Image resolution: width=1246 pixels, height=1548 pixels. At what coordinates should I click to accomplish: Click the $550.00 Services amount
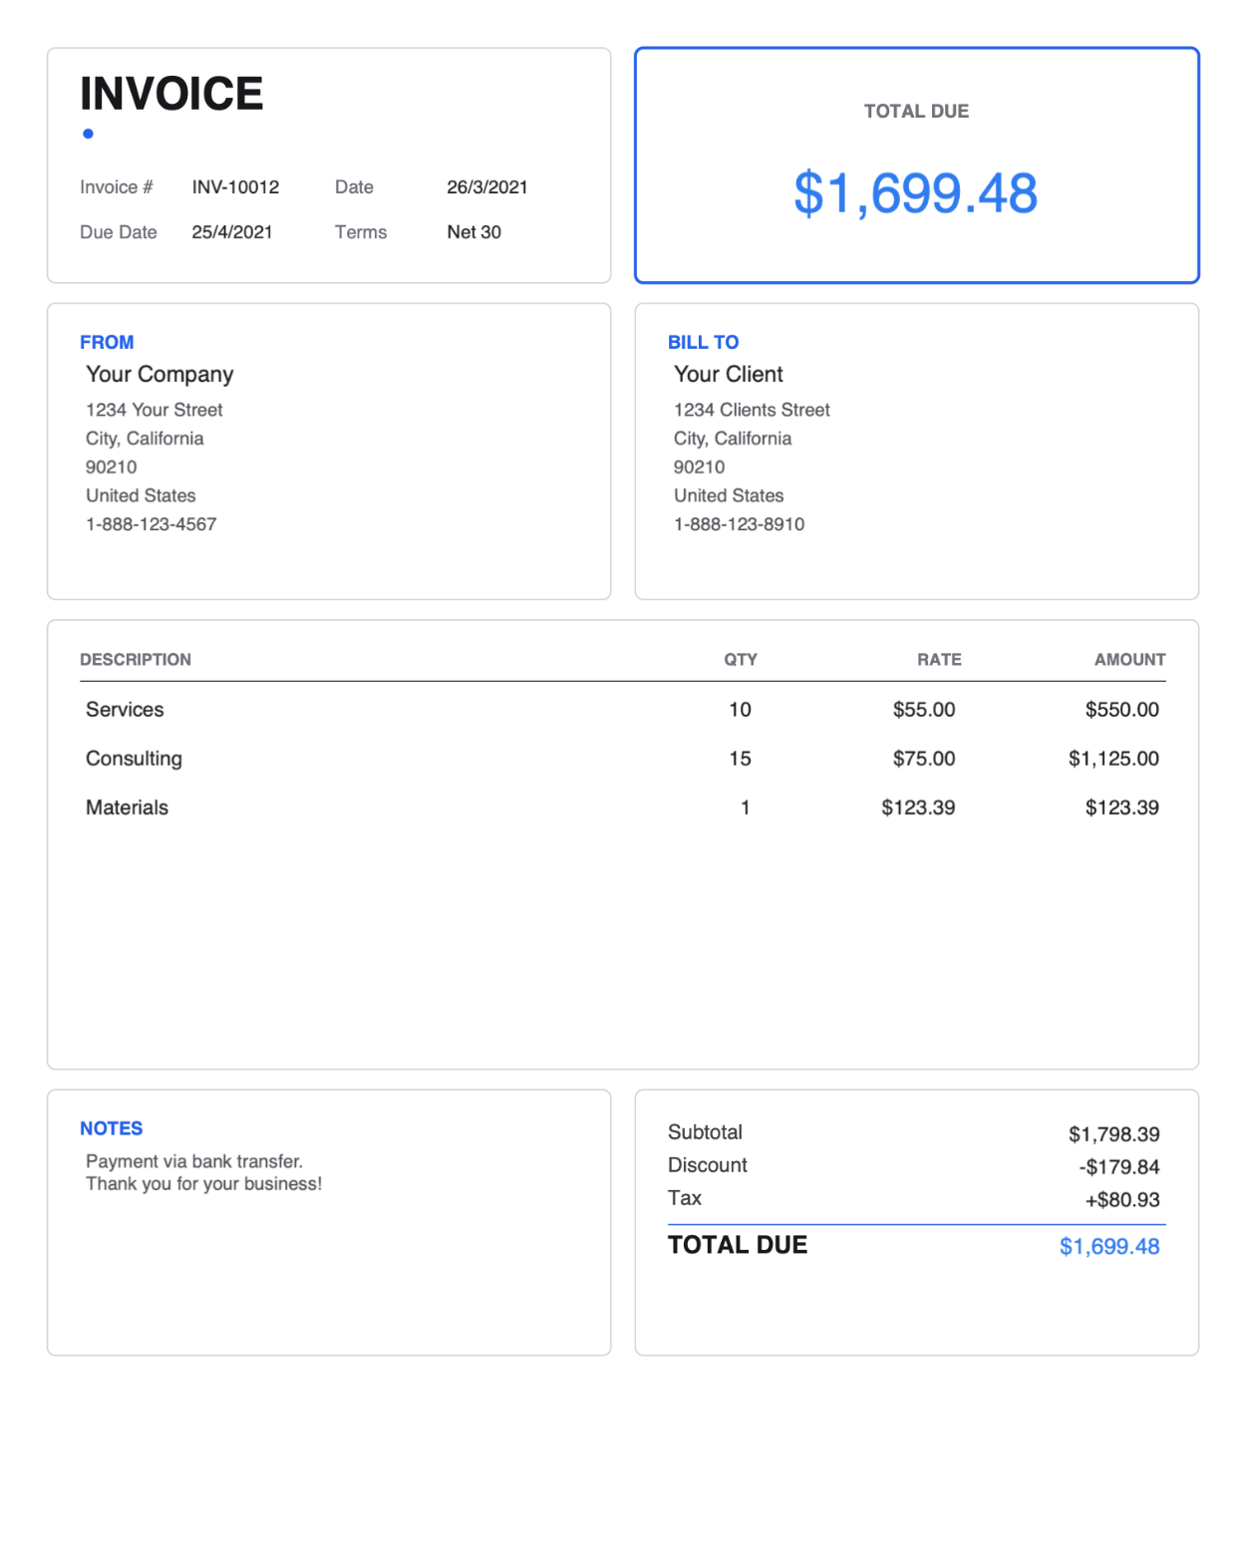click(x=1122, y=710)
